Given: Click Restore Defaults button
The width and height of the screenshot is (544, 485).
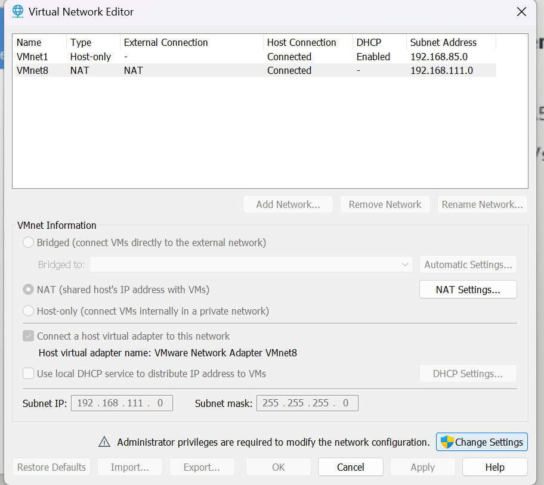Looking at the screenshot, I should tap(52, 467).
